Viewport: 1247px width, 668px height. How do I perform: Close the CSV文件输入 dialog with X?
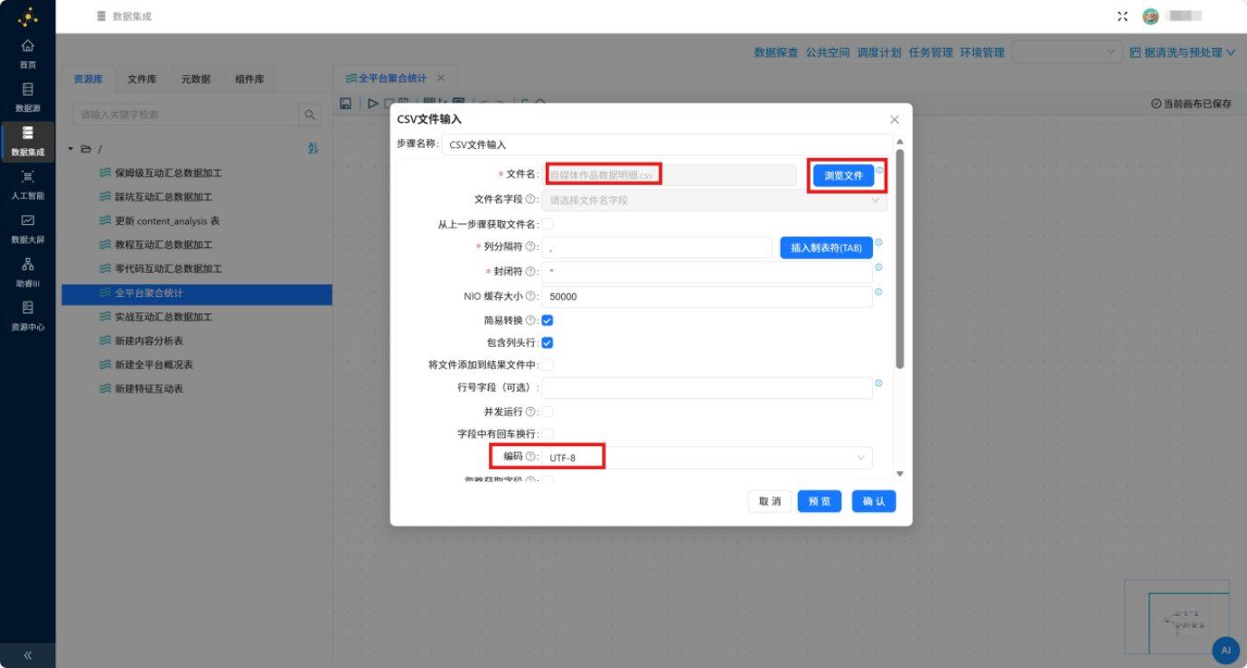coord(895,119)
